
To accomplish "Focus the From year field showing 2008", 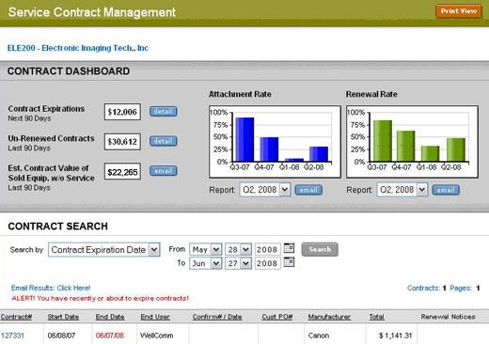I will tap(267, 250).
